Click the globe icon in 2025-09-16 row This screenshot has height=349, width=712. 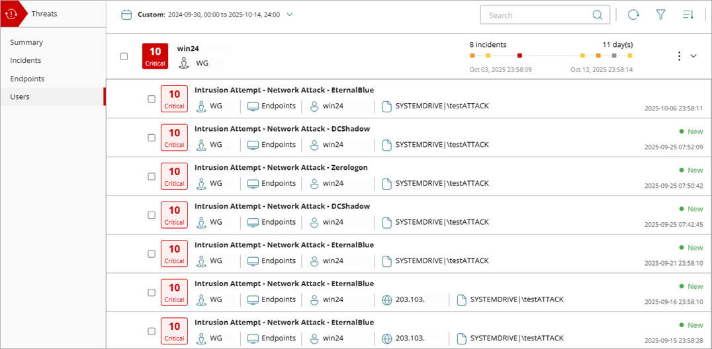point(386,299)
